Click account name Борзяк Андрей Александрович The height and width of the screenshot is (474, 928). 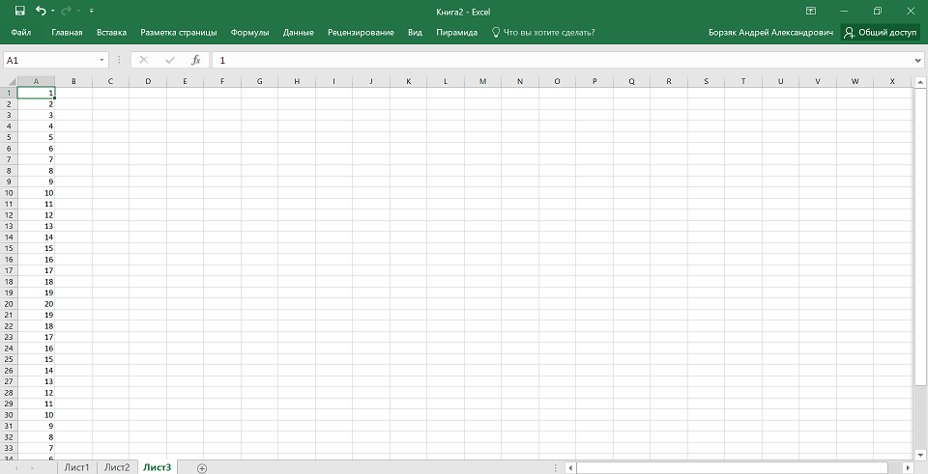(x=770, y=32)
